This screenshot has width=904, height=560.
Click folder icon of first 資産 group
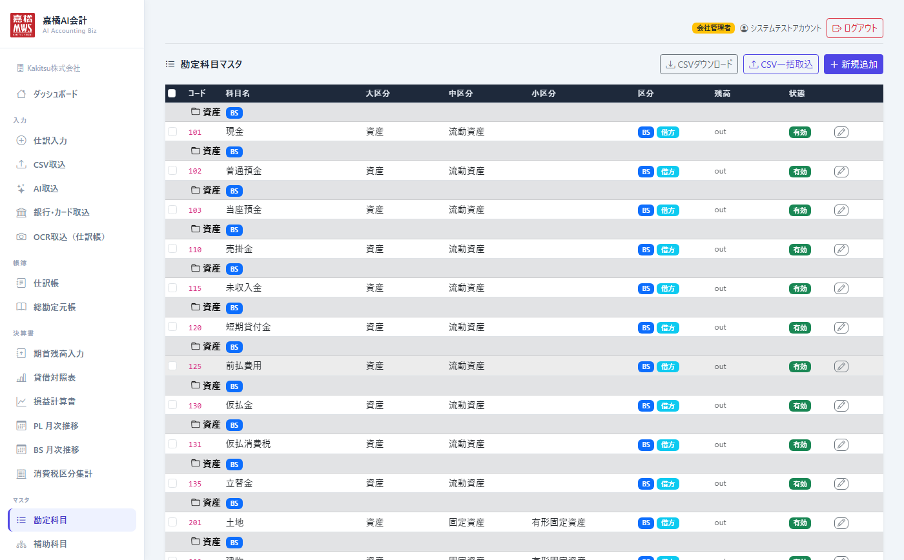tap(196, 112)
